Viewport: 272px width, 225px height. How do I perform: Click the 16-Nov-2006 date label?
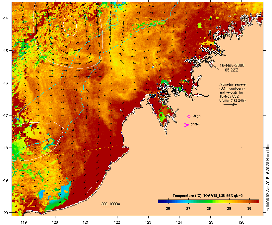[x=232, y=66]
